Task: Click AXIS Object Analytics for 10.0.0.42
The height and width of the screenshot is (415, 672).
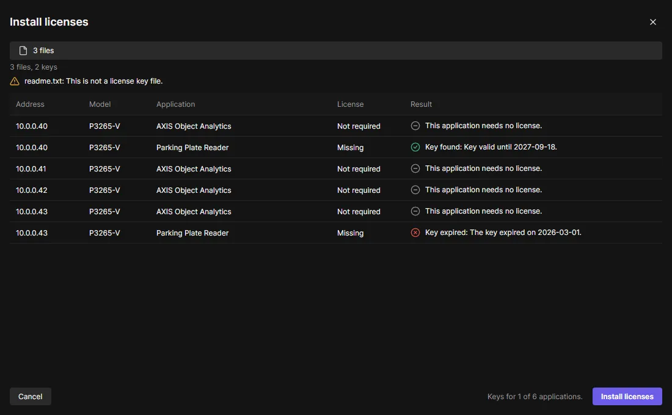Action: click(x=194, y=190)
